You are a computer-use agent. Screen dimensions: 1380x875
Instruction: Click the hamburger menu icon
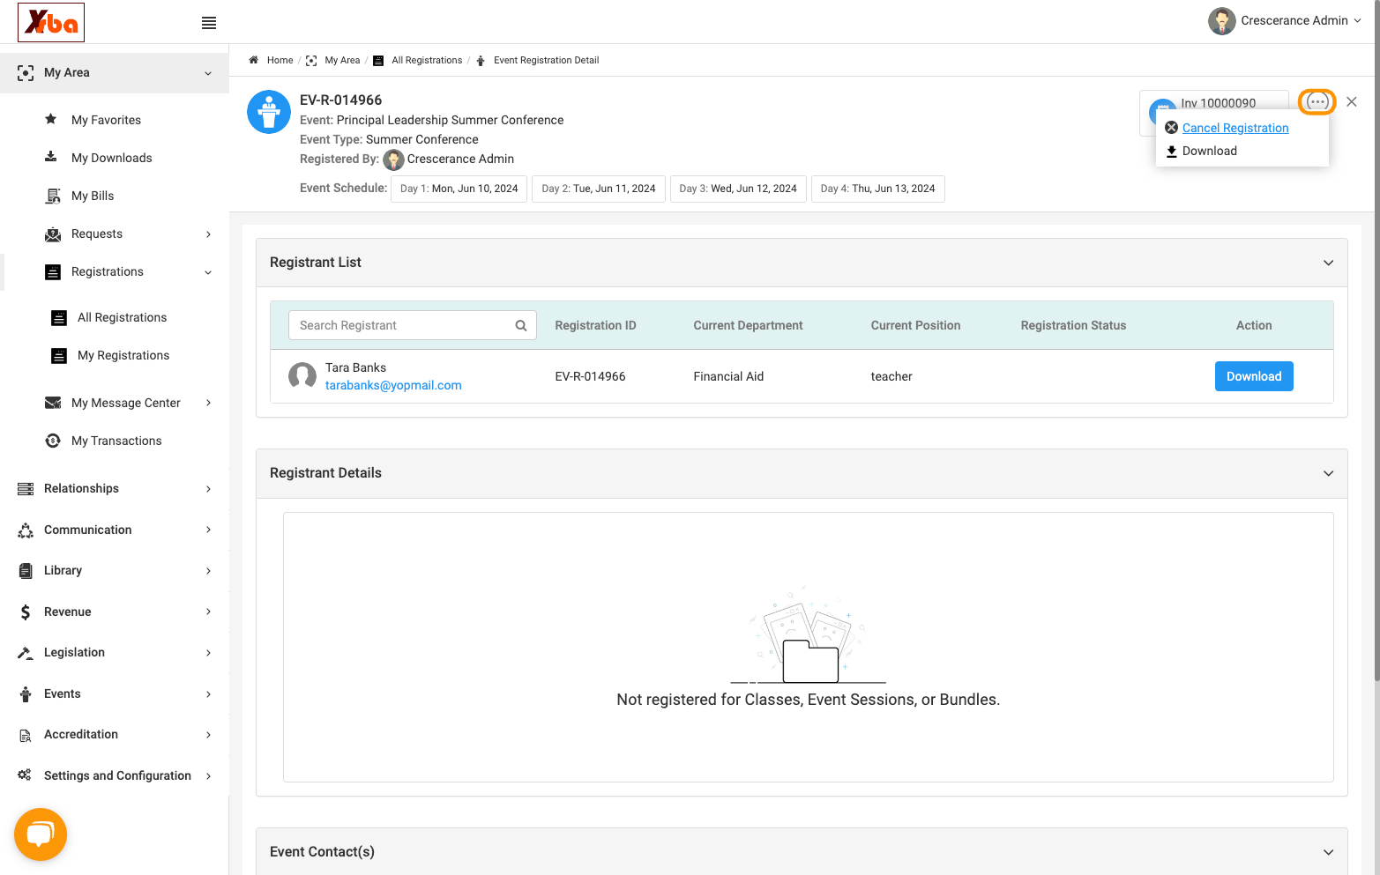209,23
